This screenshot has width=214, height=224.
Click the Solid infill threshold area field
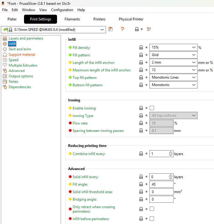[x=161, y=192]
